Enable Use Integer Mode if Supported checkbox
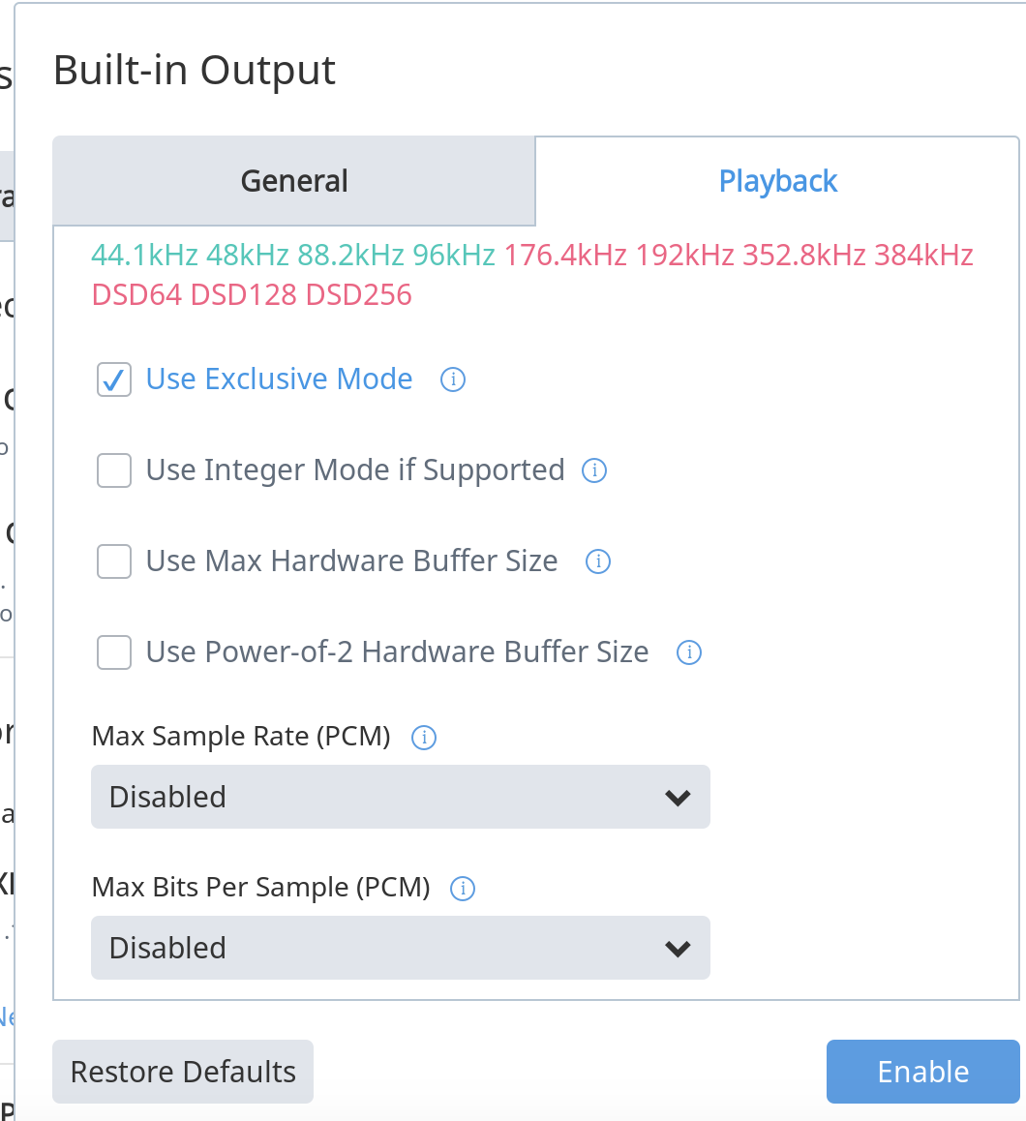The height and width of the screenshot is (1121, 1026). [x=114, y=470]
